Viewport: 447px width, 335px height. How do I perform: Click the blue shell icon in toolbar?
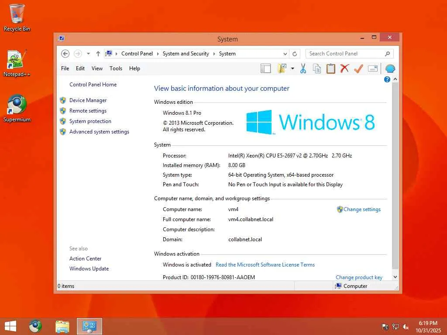[390, 68]
